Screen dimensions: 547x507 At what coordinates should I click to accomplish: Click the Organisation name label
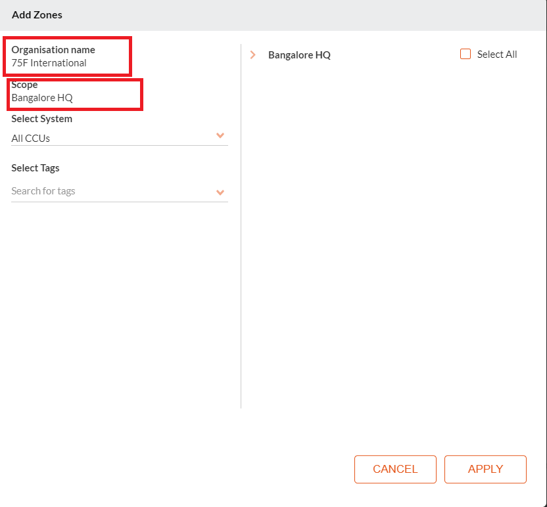[53, 50]
